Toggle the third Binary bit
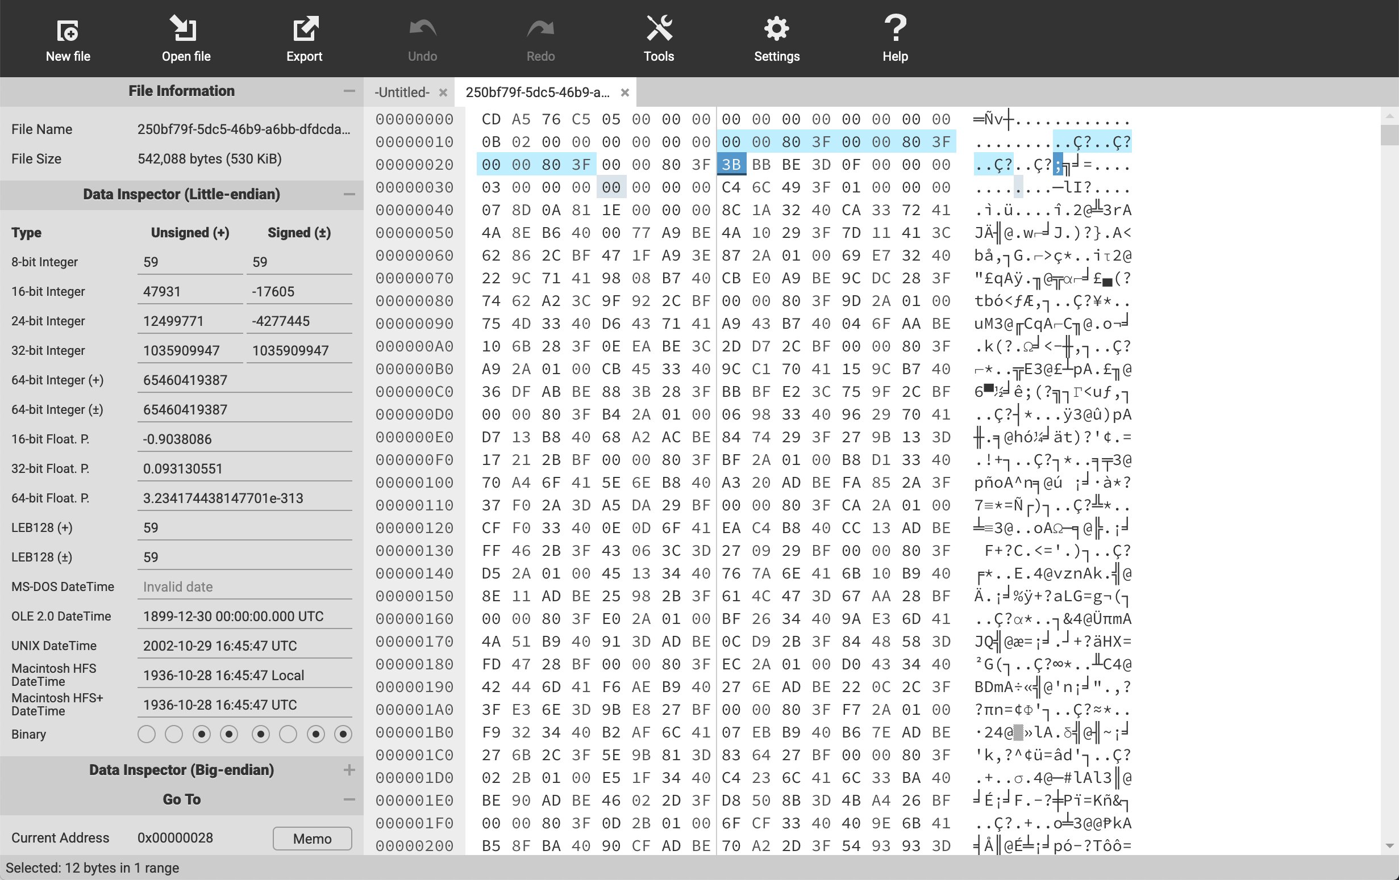Viewport: 1399px width, 880px height. pyautogui.click(x=202, y=734)
